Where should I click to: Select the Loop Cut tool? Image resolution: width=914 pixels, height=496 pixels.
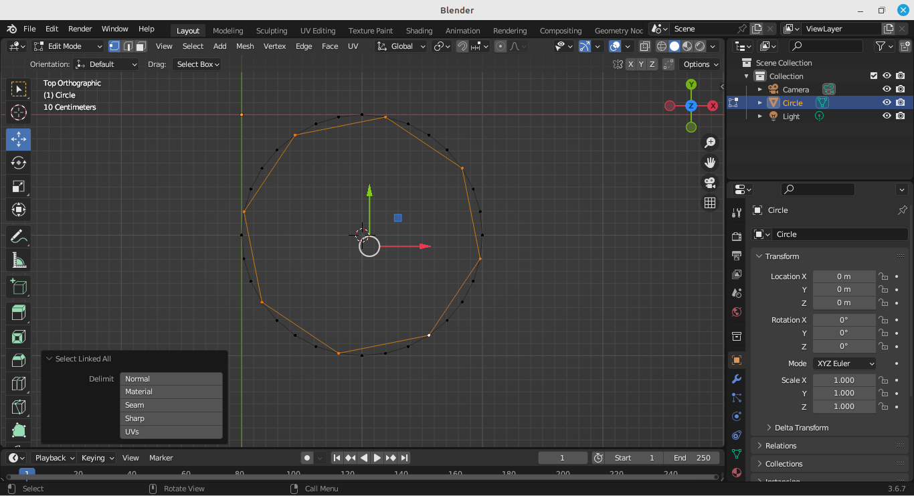(x=19, y=384)
